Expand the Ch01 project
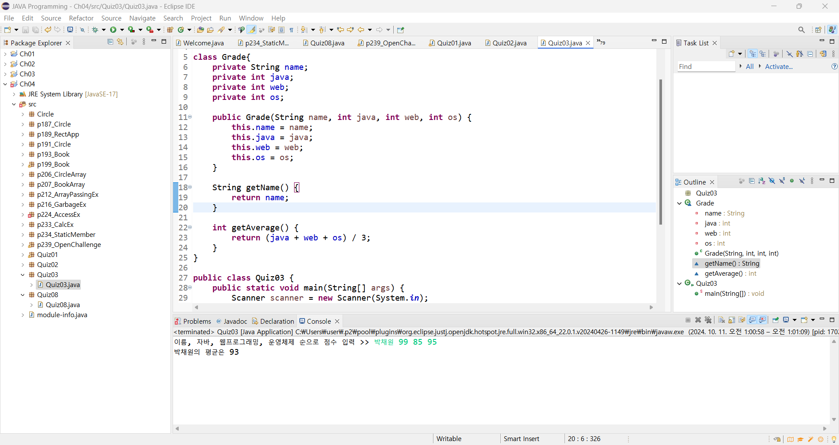Image resolution: width=839 pixels, height=445 pixels. pos(5,54)
